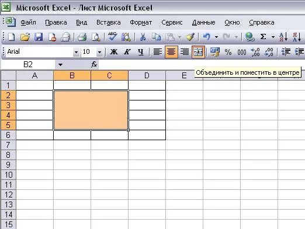305x229 pixels.
Task: Click the Permission document icon
Action: tap(52, 37)
